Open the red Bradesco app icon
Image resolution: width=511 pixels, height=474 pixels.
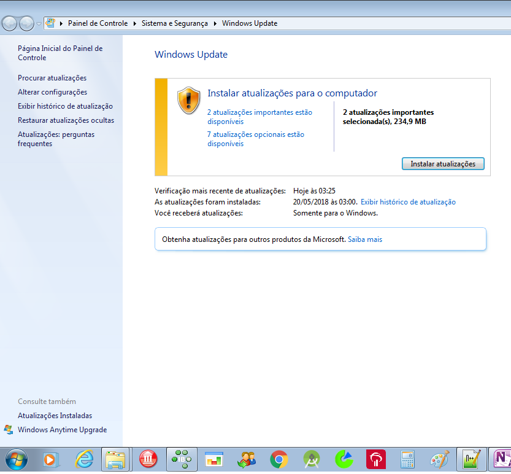pos(376,459)
